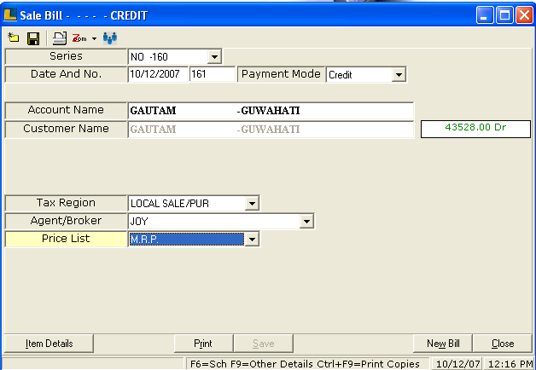Click the Series label
Image resolution: width=536 pixels, height=370 pixels.
(66, 56)
